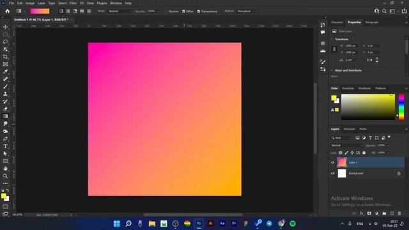Toggle lock position icon
This screenshot has width=409, height=230.
click(x=352, y=153)
